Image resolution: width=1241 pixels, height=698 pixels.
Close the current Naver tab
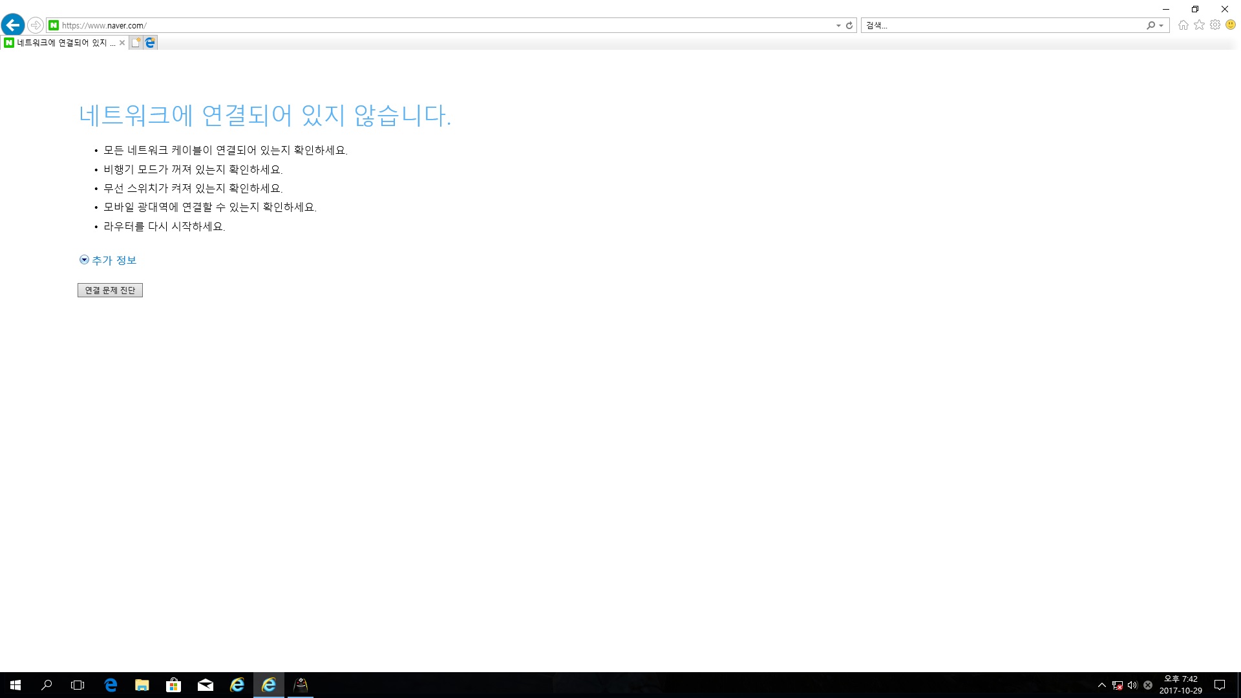point(122,43)
